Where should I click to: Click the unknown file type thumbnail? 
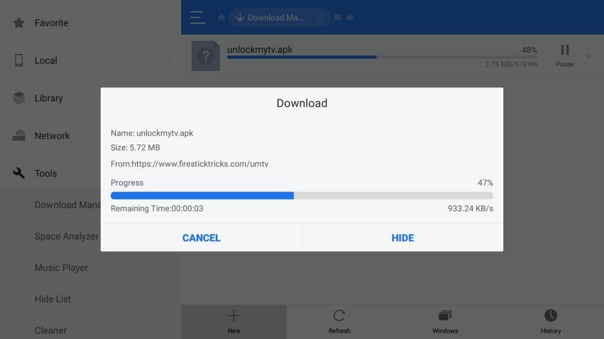[206, 56]
